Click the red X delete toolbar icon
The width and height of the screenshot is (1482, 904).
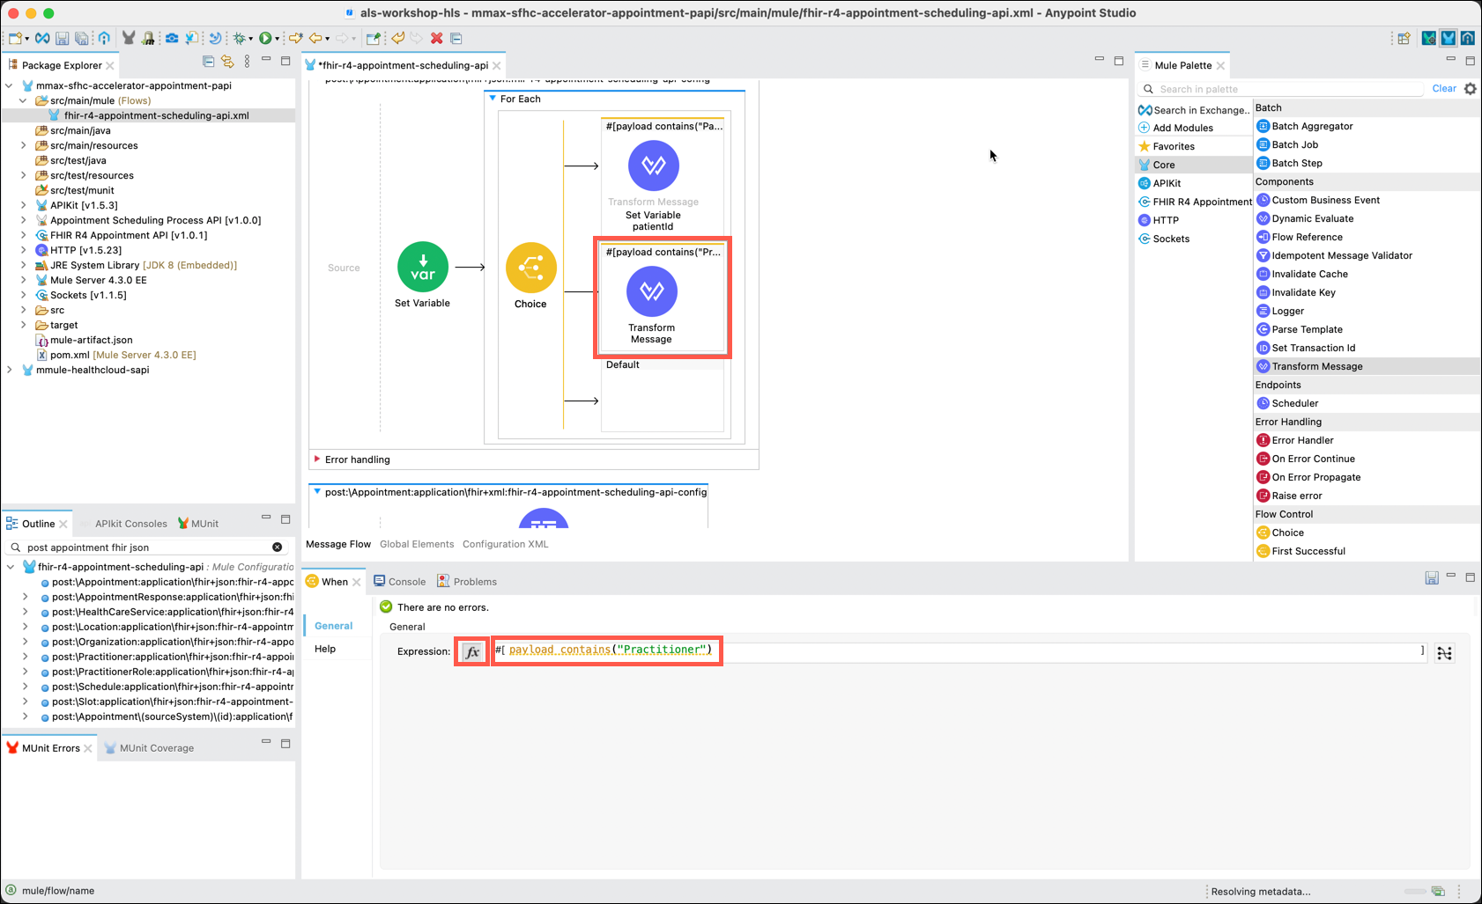click(x=436, y=38)
